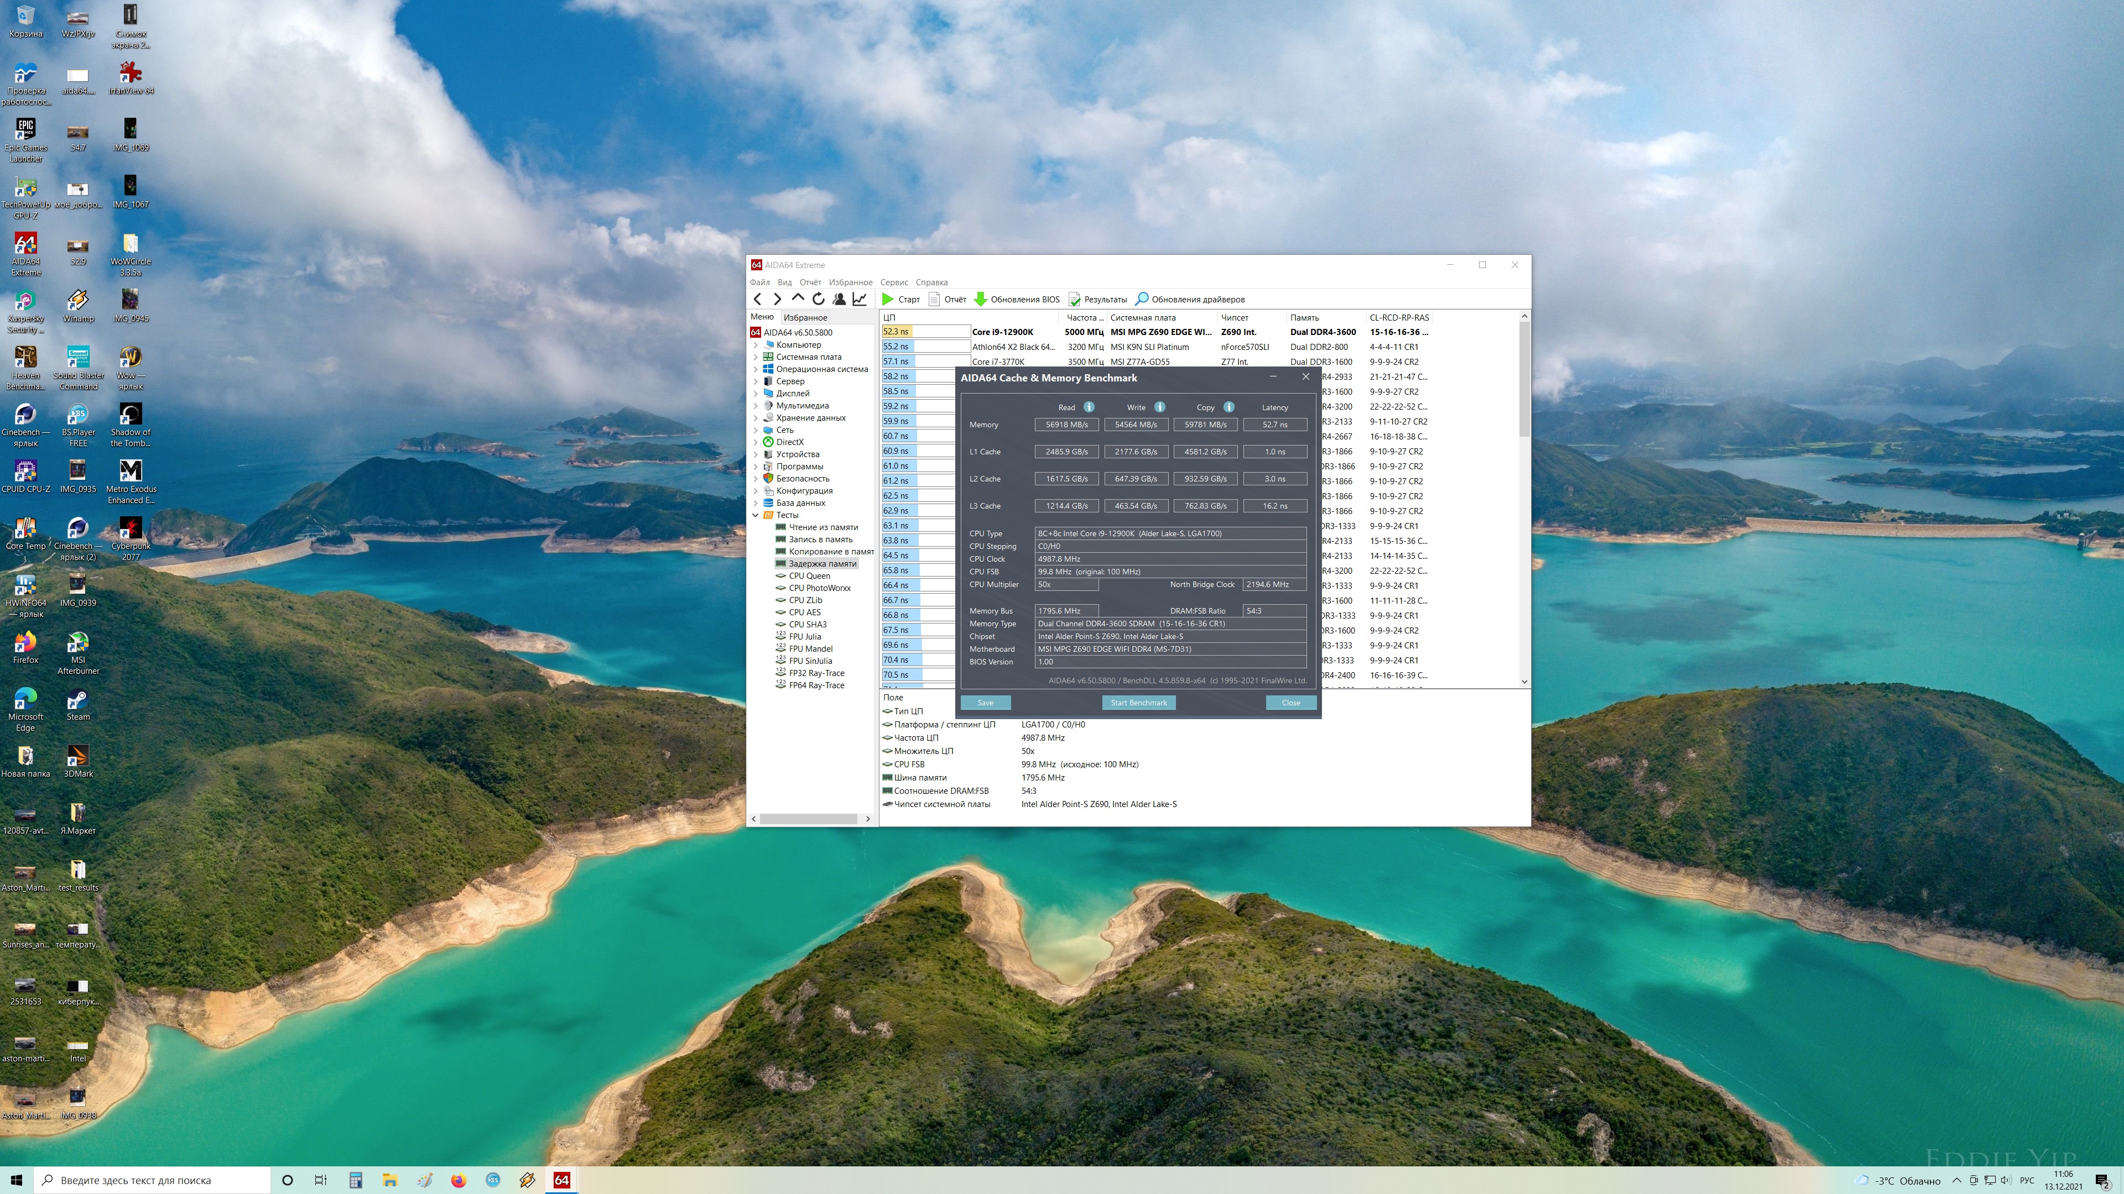Open the graph chart icon in the toolbar
Image resolution: width=2124 pixels, height=1194 pixels.
pyautogui.click(x=859, y=299)
